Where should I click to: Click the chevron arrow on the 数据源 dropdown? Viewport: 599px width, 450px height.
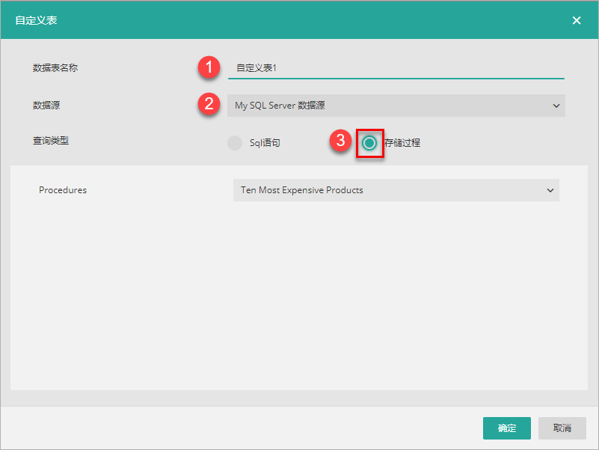point(556,106)
